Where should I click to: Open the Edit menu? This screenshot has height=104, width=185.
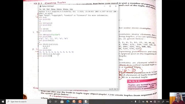[44, 9]
